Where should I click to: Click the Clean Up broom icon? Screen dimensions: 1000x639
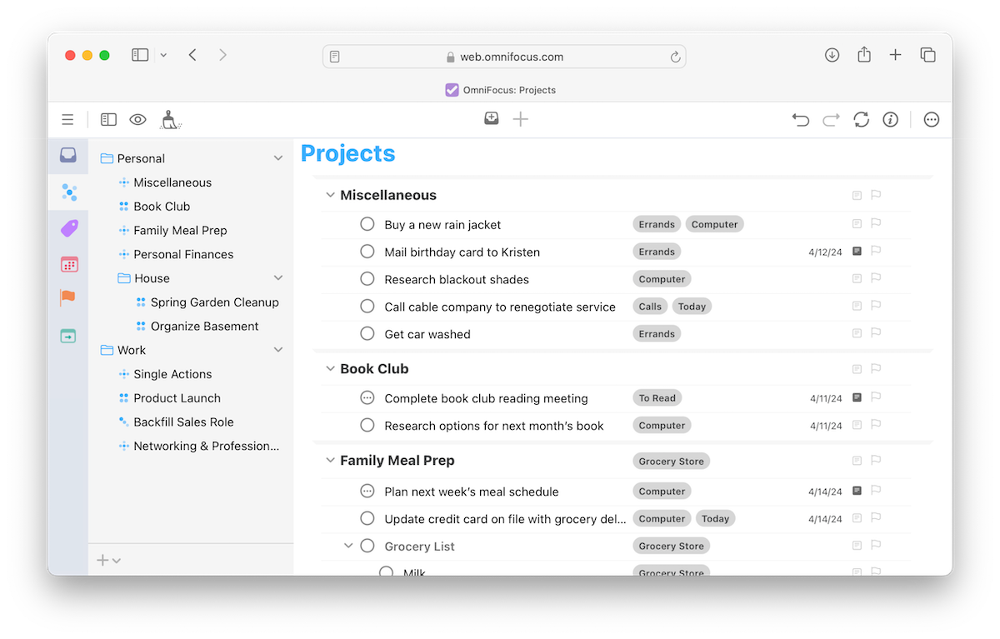171,120
